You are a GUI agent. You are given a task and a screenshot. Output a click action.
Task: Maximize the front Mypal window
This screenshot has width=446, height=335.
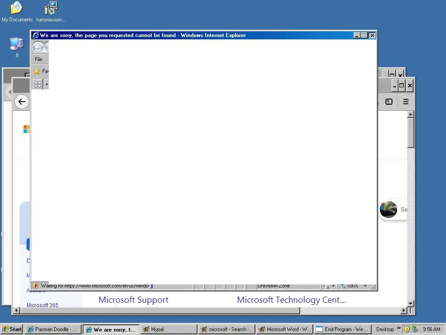(x=402, y=85)
